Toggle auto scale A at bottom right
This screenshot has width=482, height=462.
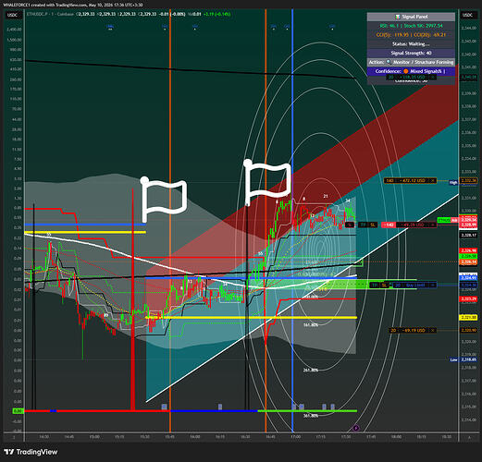coord(470,437)
